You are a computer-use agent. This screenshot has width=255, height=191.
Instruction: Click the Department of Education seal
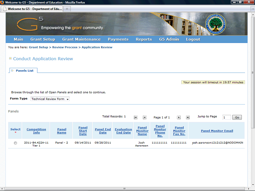point(215,24)
